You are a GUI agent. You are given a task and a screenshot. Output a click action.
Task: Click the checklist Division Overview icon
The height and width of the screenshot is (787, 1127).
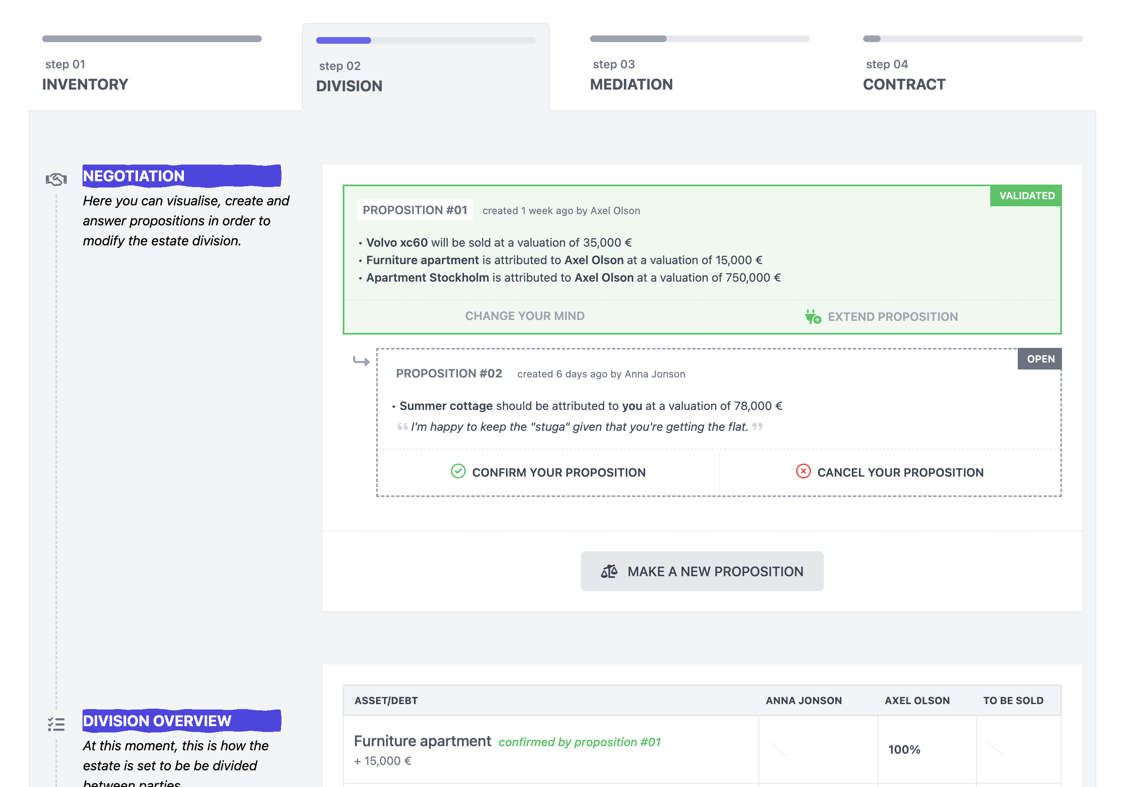click(x=56, y=724)
